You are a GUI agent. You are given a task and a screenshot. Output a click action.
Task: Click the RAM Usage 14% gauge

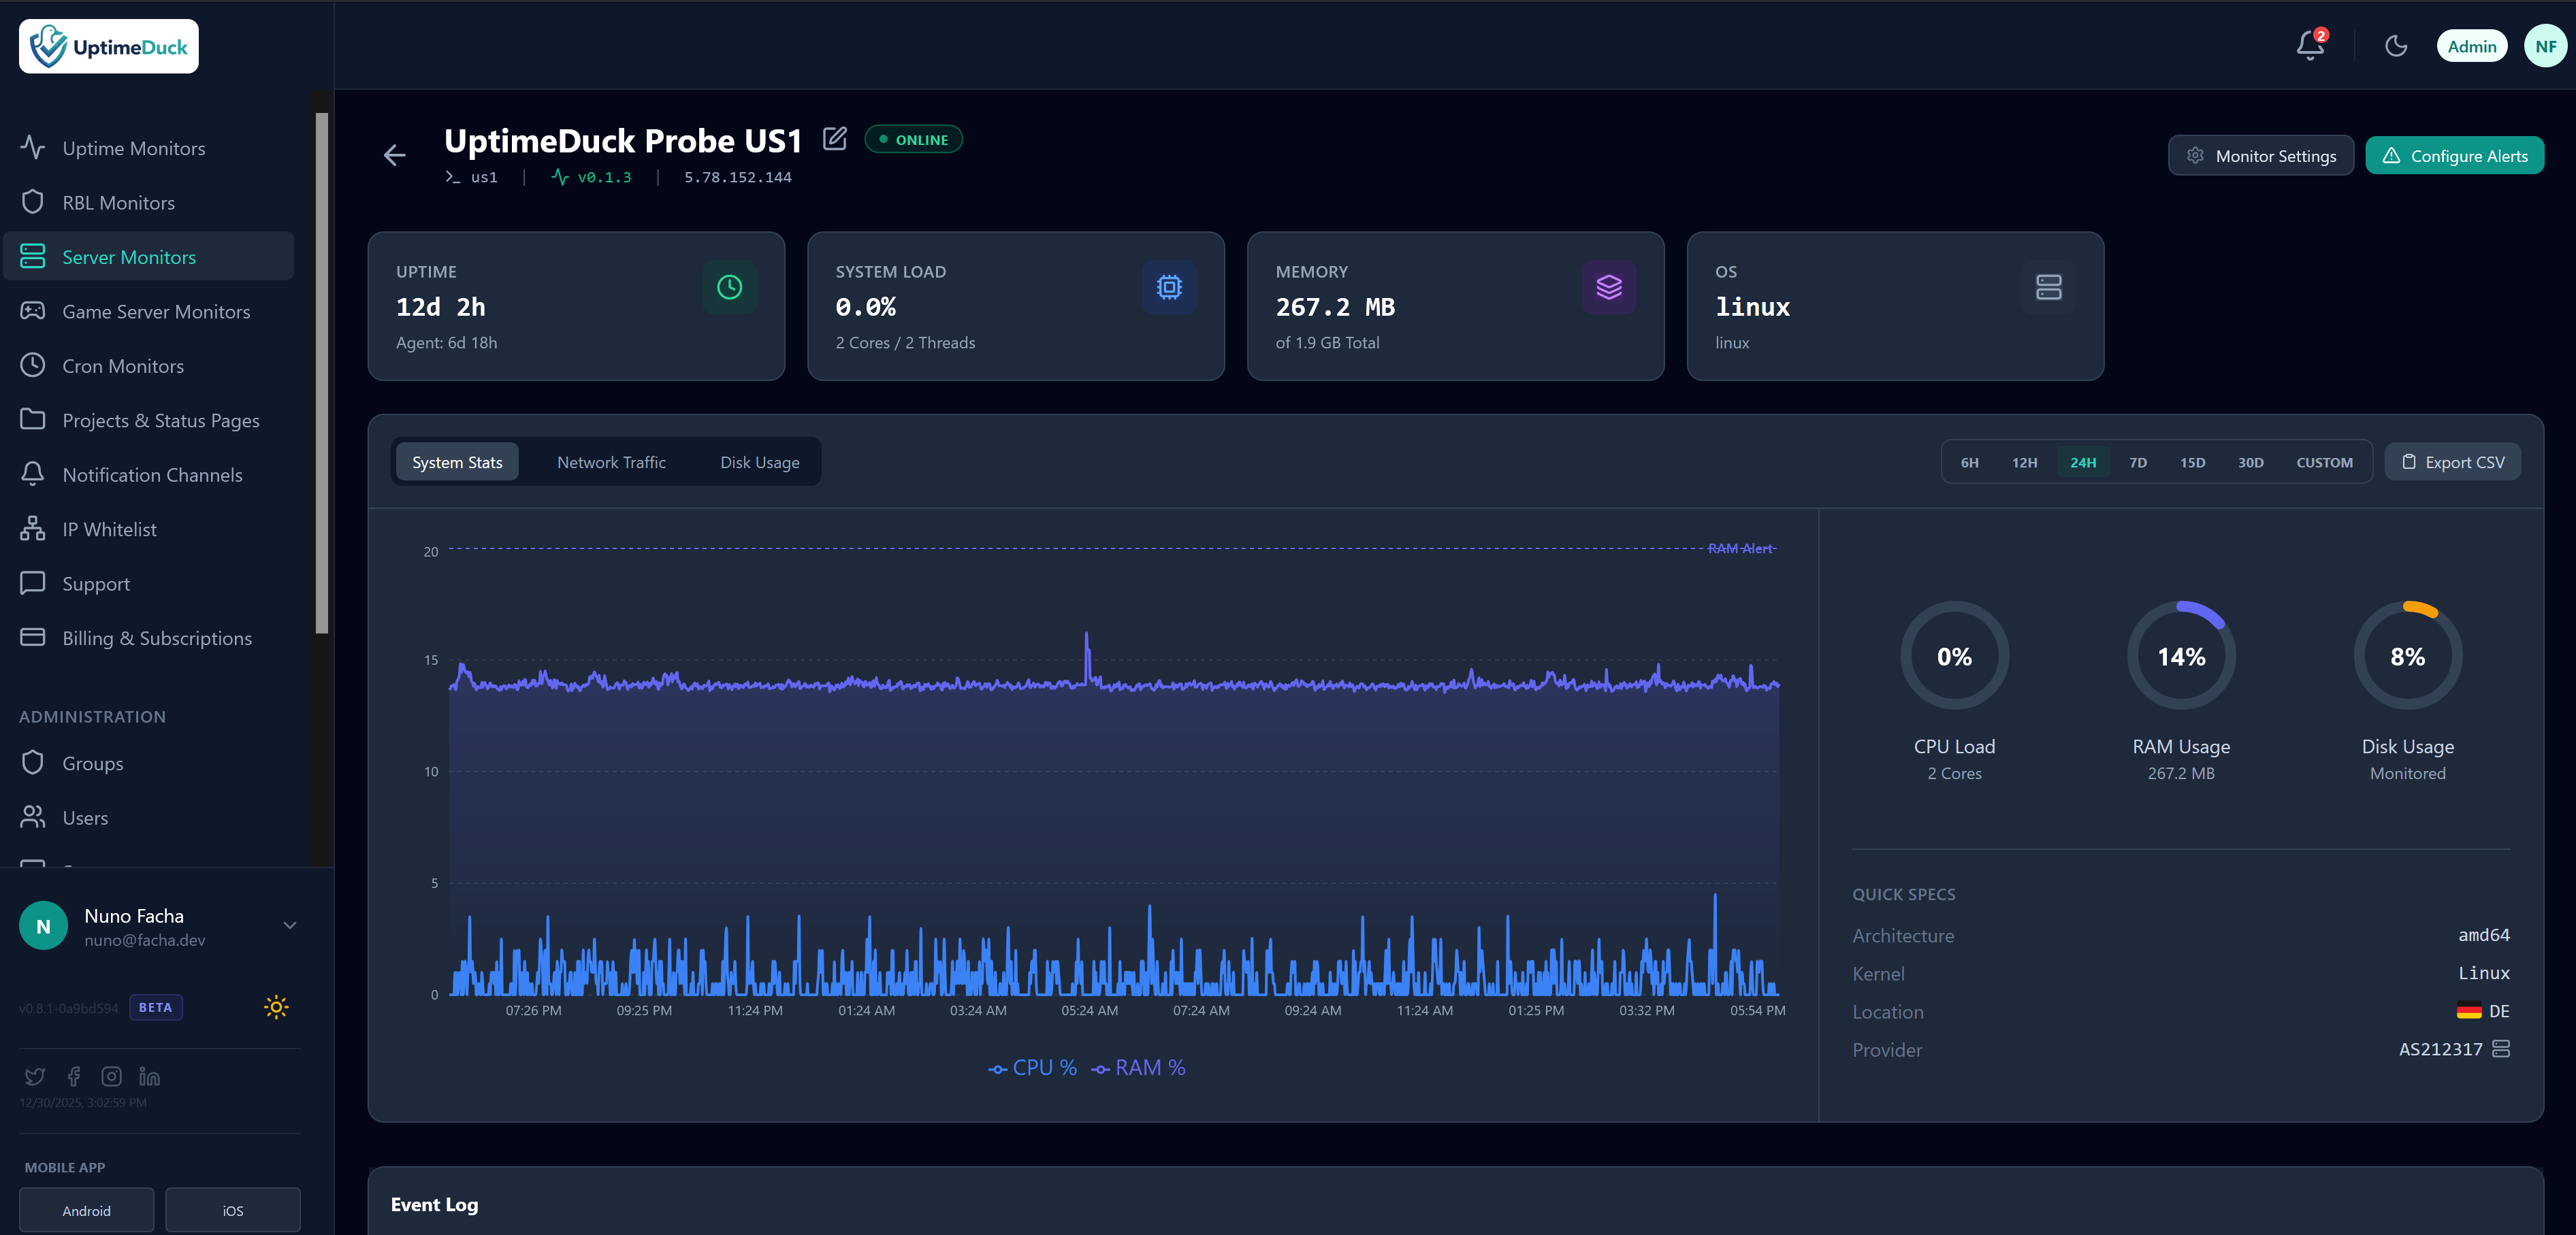[x=2180, y=657]
